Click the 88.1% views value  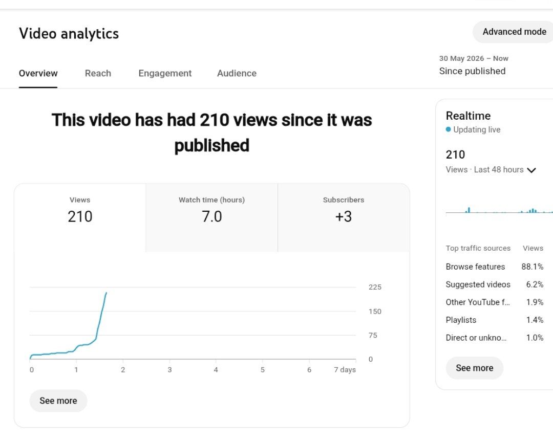(532, 267)
